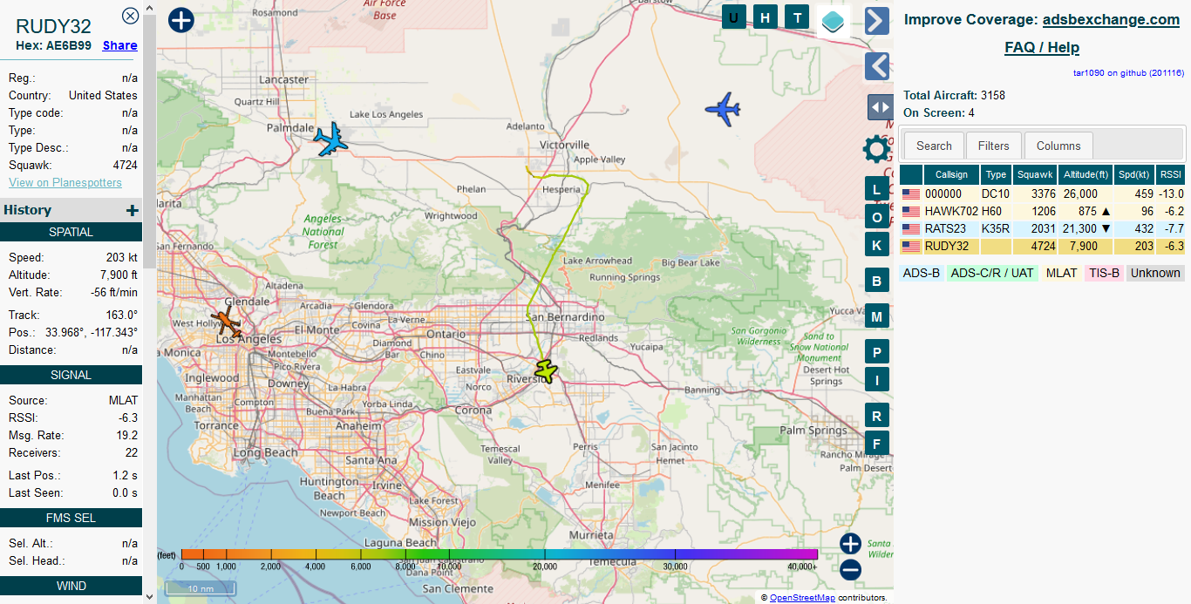The image size is (1191, 604).
Task: Click the I map button
Action: pos(876,379)
